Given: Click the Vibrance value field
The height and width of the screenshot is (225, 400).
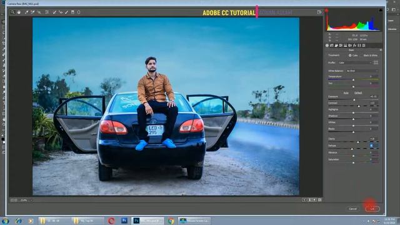Looking at the screenshot, I should (374, 152).
